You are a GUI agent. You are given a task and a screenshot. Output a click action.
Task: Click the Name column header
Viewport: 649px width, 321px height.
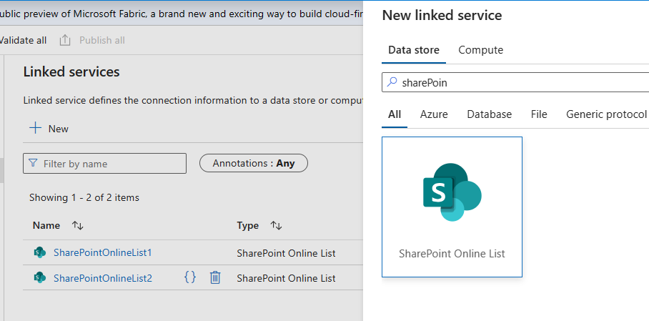tap(46, 225)
